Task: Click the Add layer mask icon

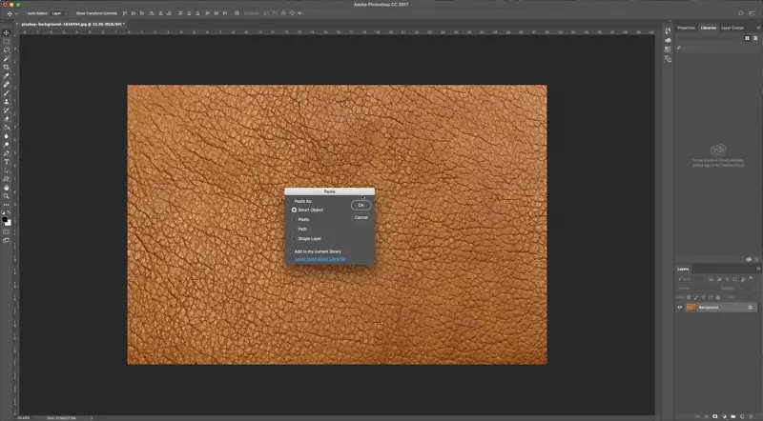Action: [714, 416]
